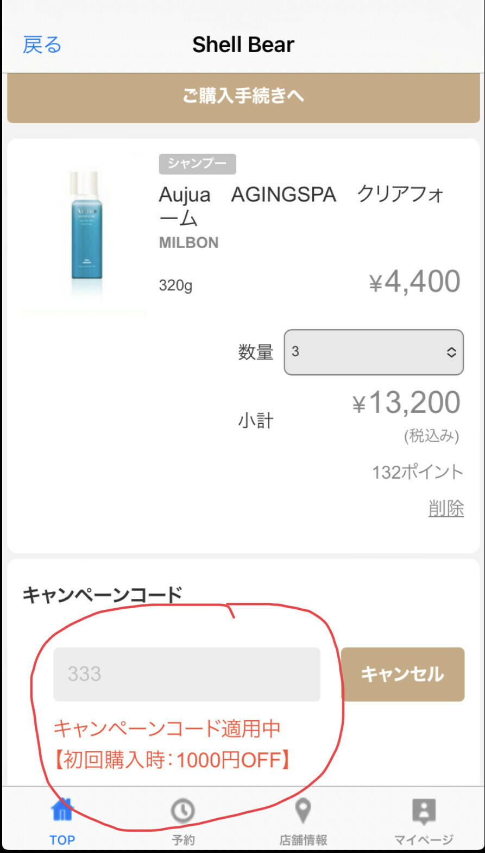Go back with the 戻る link
This screenshot has width=485, height=853.
42,45
